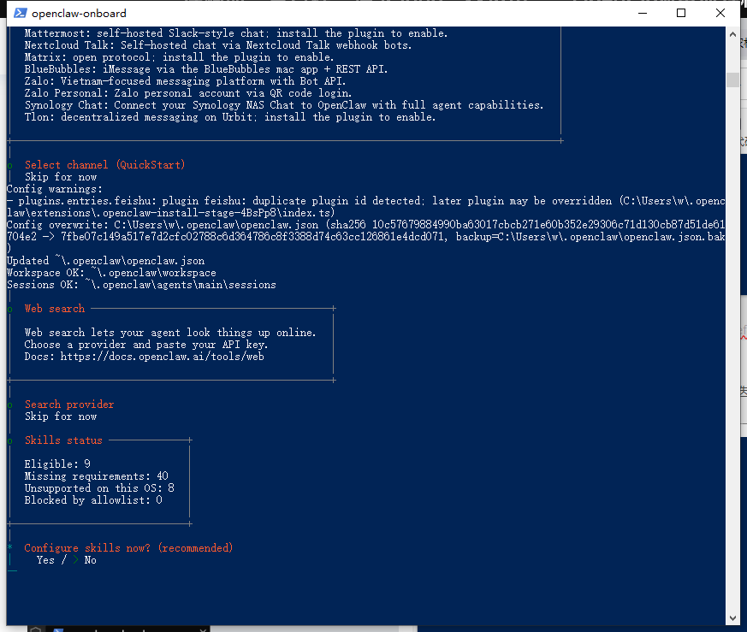Image resolution: width=747 pixels, height=632 pixels.
Task: Select the Yes option for configuring skills
Action: pos(45,560)
